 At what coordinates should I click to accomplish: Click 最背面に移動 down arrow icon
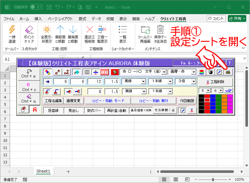coord(73,30)
